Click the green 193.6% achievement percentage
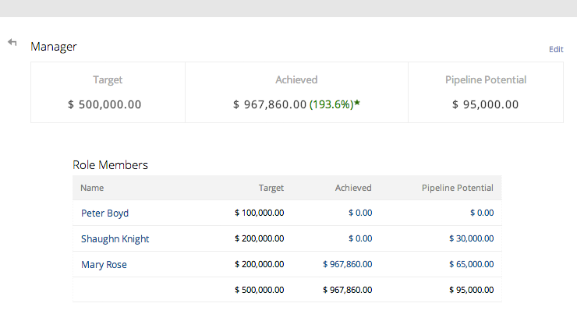The width and height of the screenshot is (577, 328). [331, 104]
